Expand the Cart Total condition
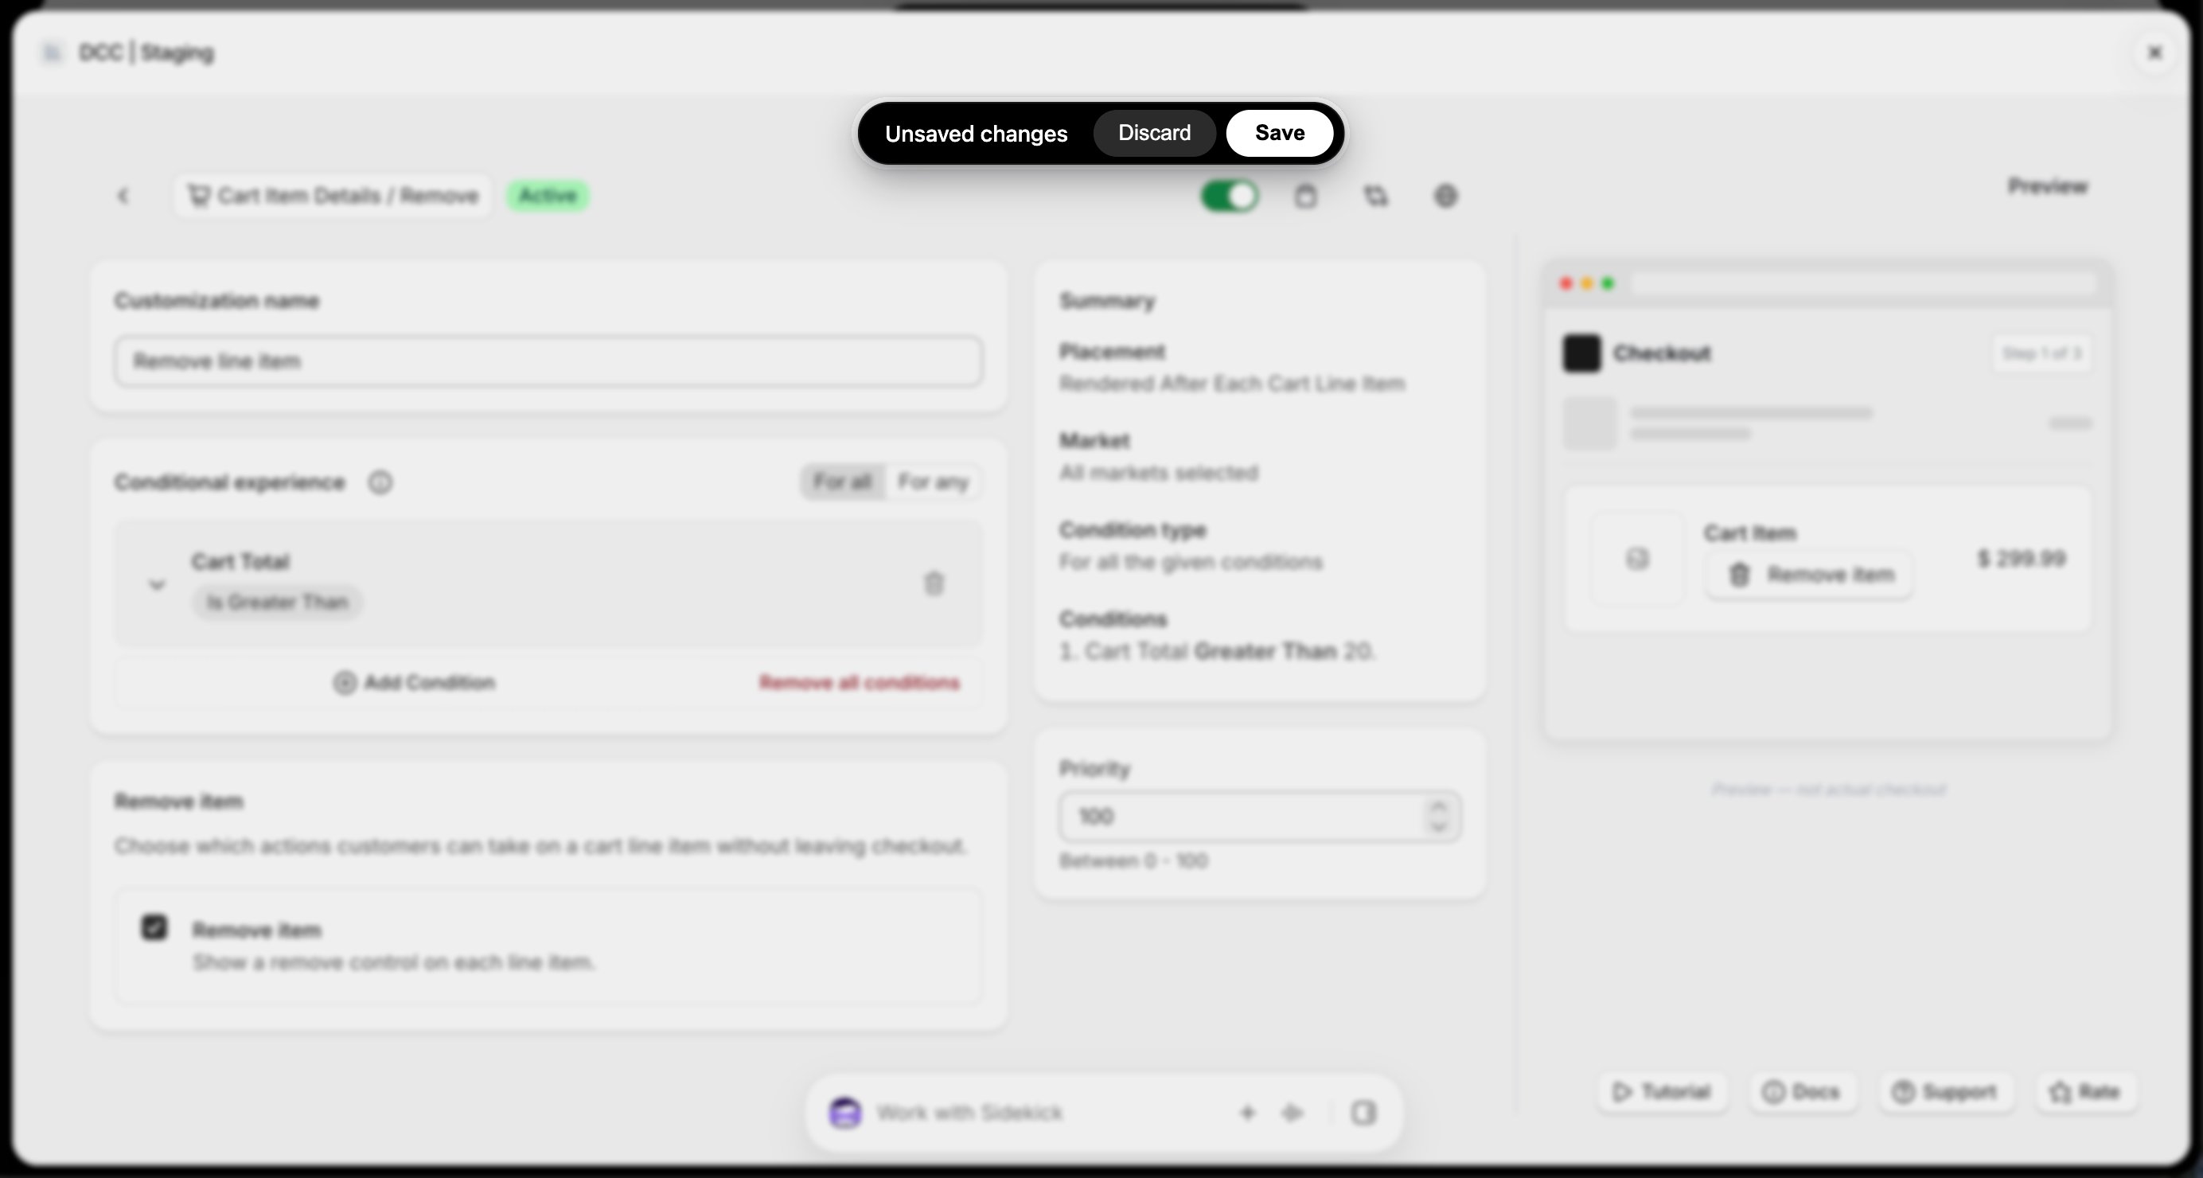Image resolution: width=2203 pixels, height=1178 pixels. click(157, 584)
